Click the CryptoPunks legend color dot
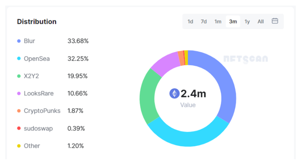This screenshot has width=298, height=167. (19, 111)
